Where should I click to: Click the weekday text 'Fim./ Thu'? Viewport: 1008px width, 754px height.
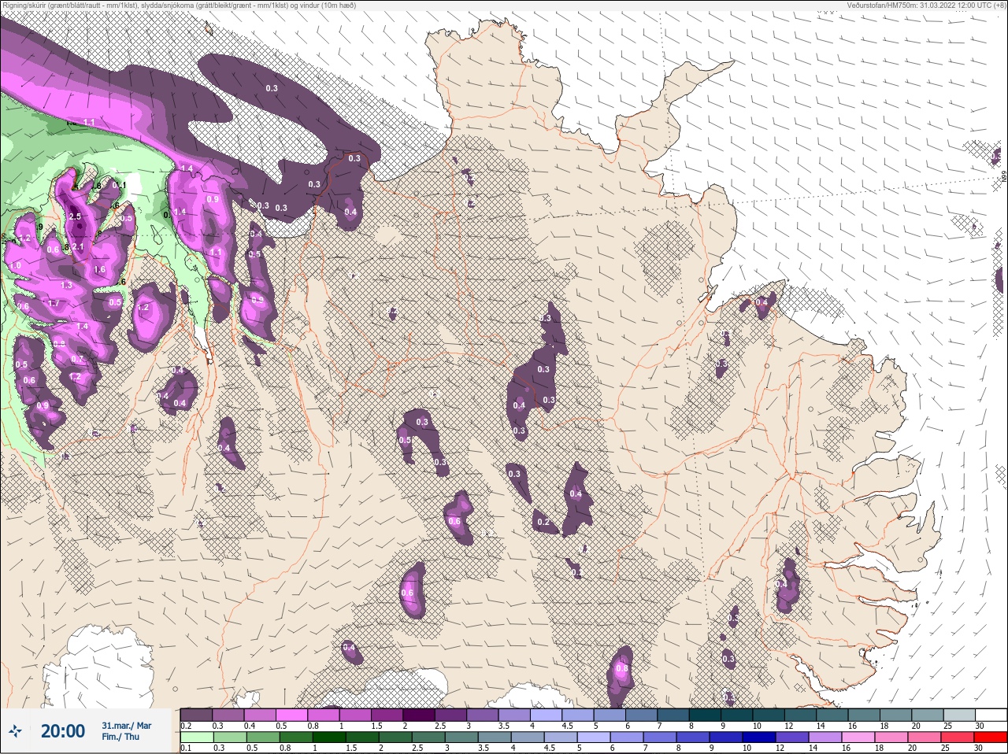pyautogui.click(x=120, y=737)
